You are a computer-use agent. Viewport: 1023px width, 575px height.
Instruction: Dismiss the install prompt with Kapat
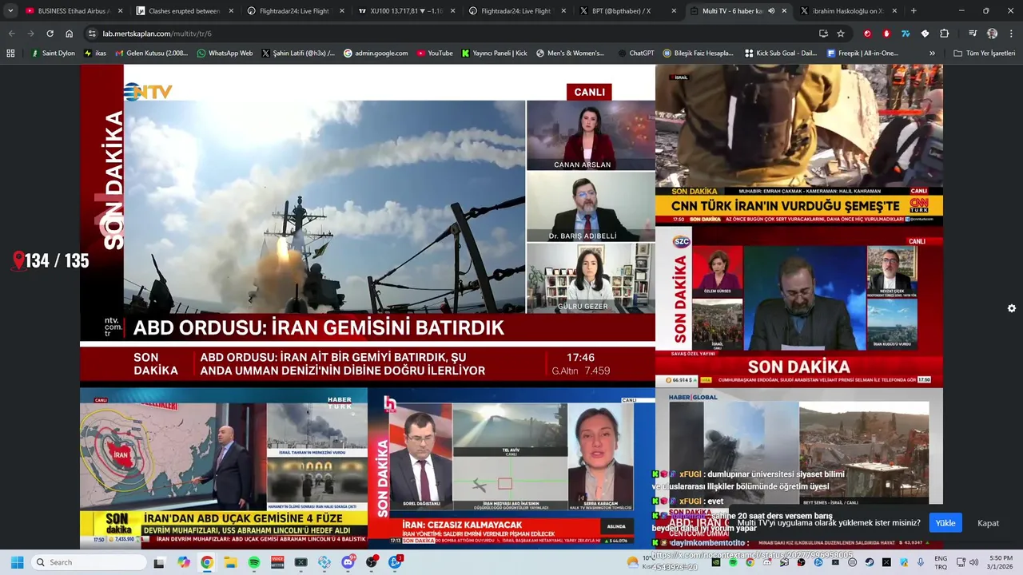coord(988,523)
